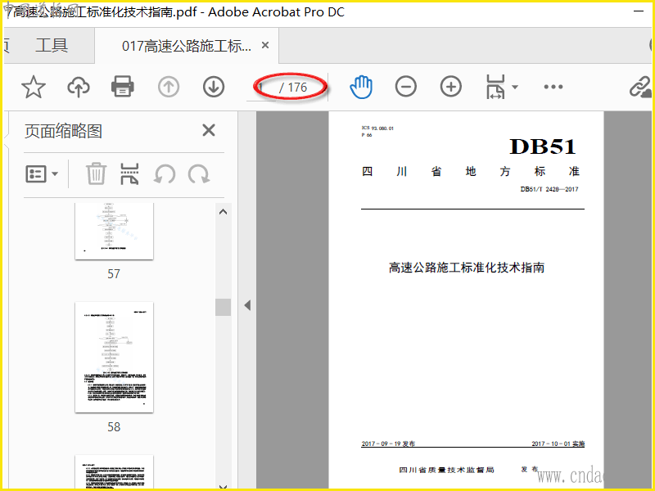Click the page number input field
The height and width of the screenshot is (491, 655).
[x=261, y=88]
